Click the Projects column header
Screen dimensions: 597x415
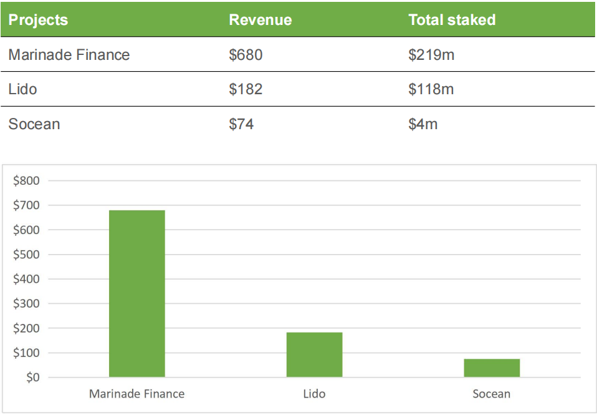[x=38, y=20]
